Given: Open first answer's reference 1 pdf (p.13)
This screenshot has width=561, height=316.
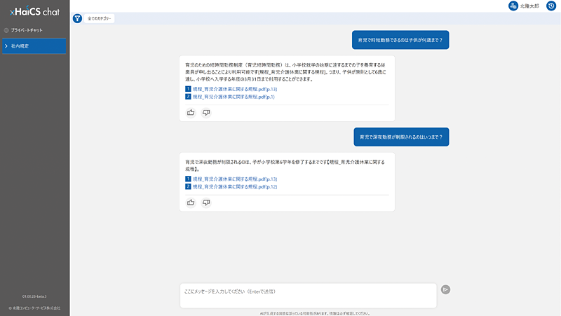Looking at the screenshot, I should point(235,89).
